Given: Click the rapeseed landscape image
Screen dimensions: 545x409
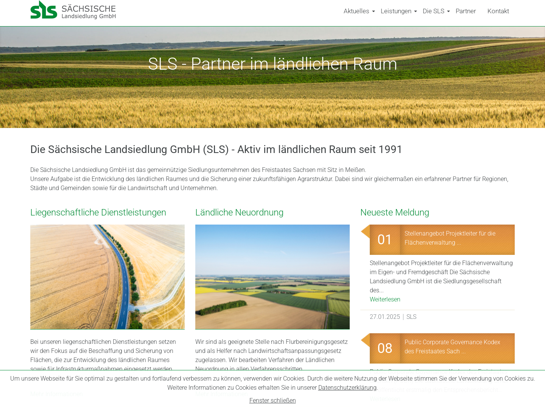Looking at the screenshot, I should (x=272, y=277).
